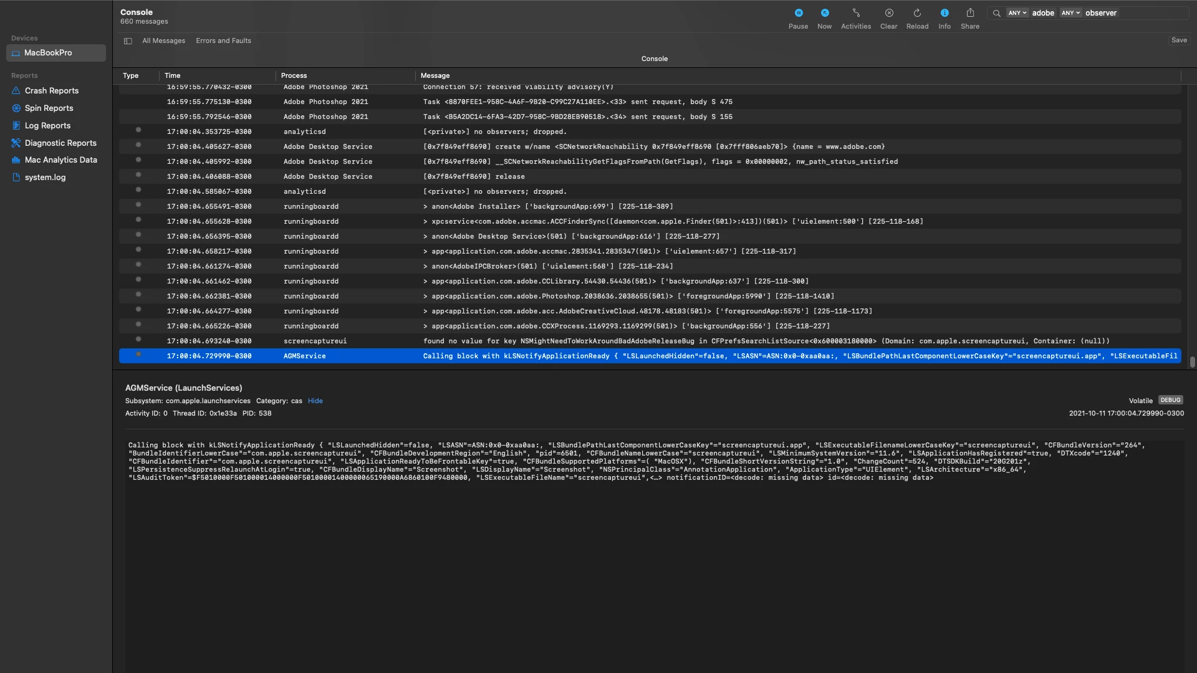Click the Save search button
Screen dimensions: 1197x673
click(x=1178, y=41)
